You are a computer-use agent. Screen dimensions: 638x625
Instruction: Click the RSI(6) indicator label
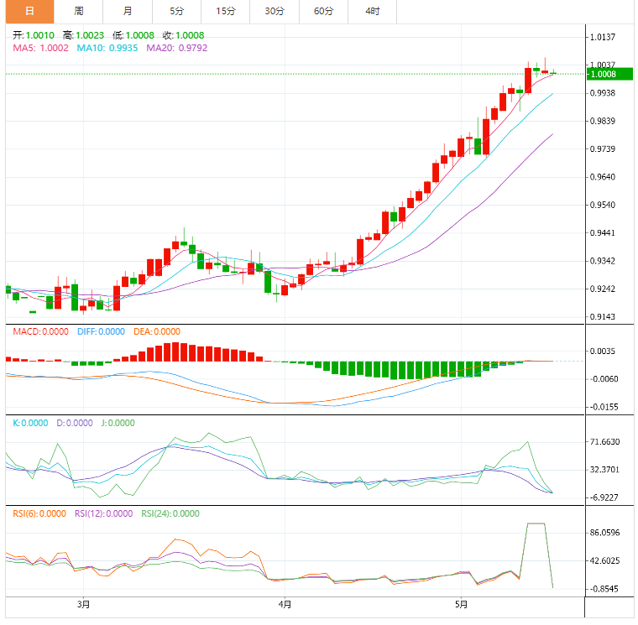coord(39,513)
